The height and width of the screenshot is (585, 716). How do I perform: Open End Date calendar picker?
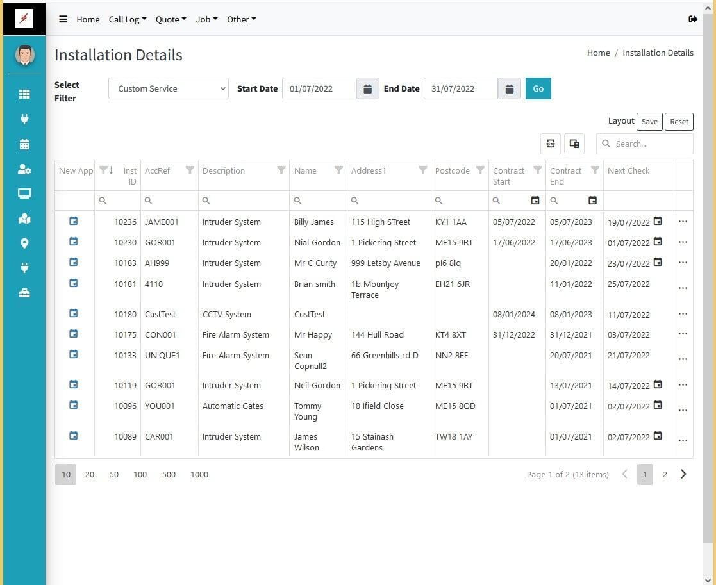509,89
